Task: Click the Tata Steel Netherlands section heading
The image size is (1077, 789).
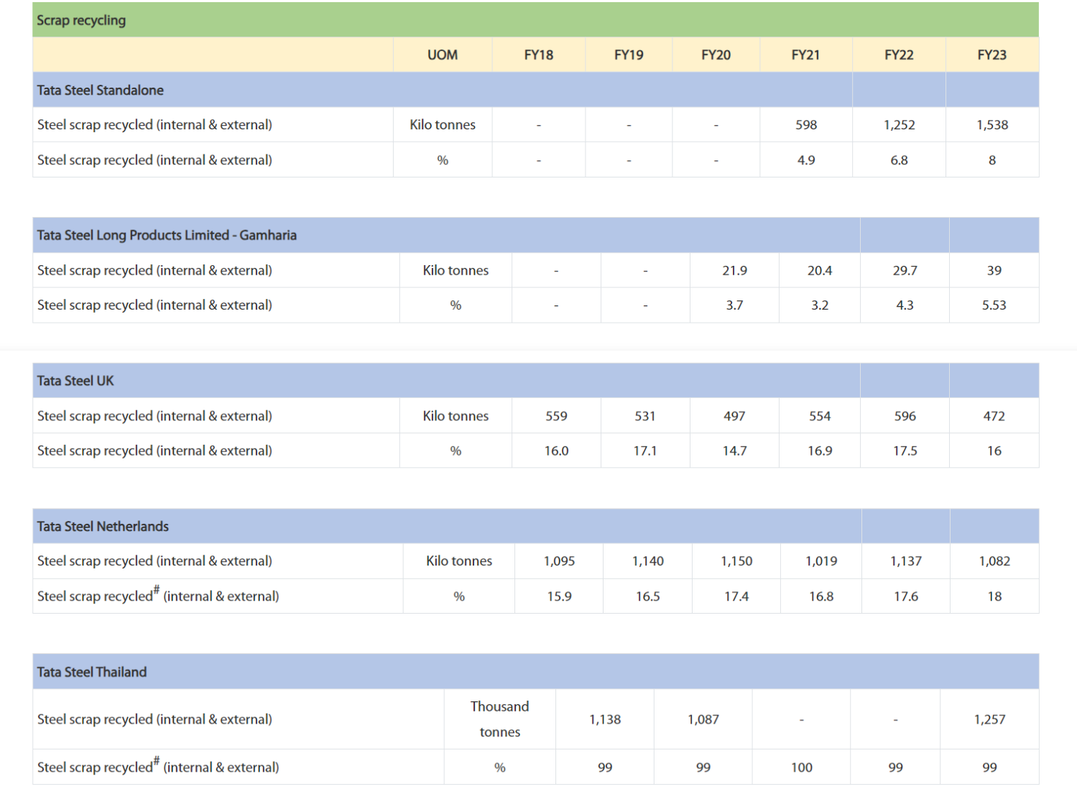Action: tap(103, 526)
